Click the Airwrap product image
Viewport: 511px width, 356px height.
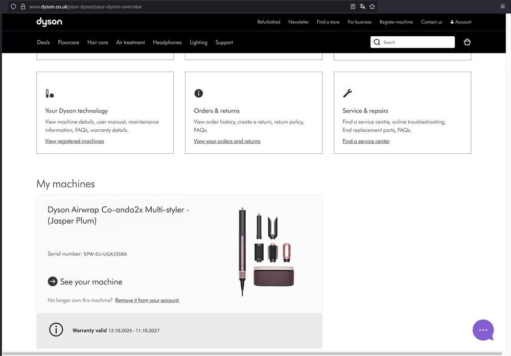(266, 251)
